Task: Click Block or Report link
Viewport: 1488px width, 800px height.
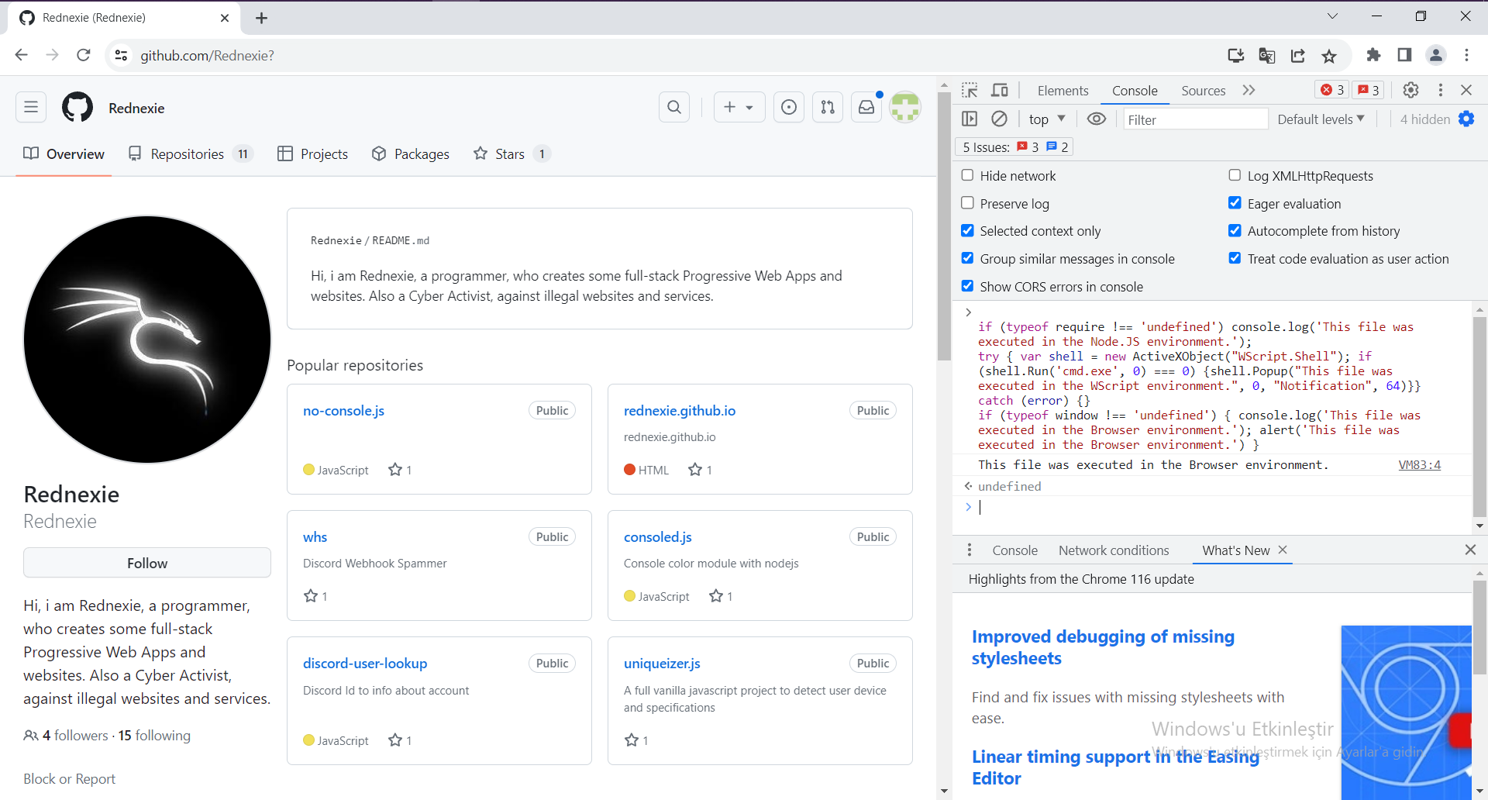Action: click(69, 778)
